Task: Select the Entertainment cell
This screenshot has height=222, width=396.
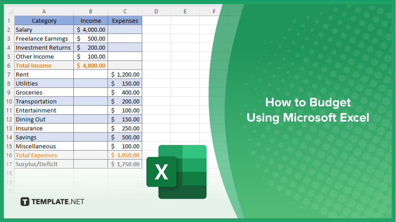Action: [44, 110]
